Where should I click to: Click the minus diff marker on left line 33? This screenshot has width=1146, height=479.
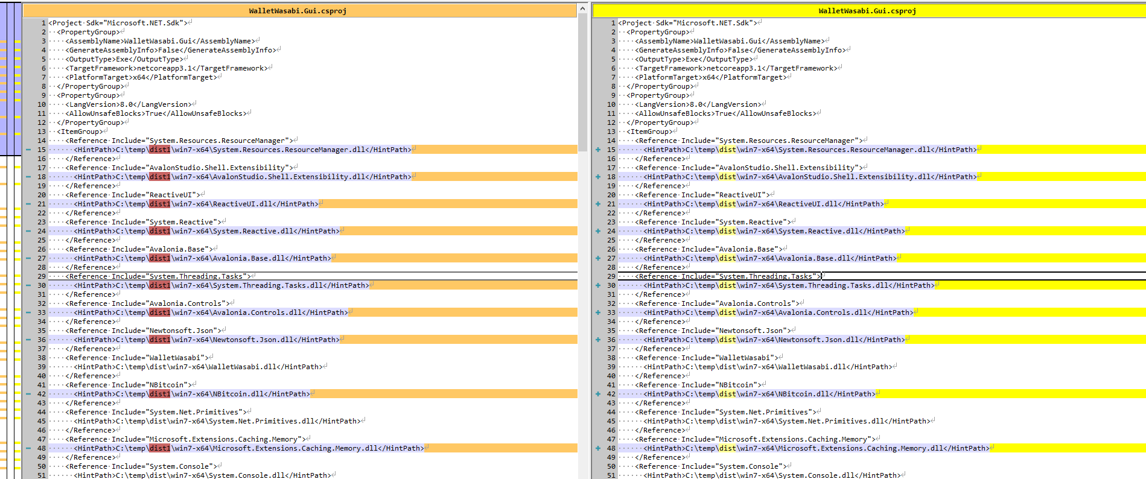pos(28,312)
